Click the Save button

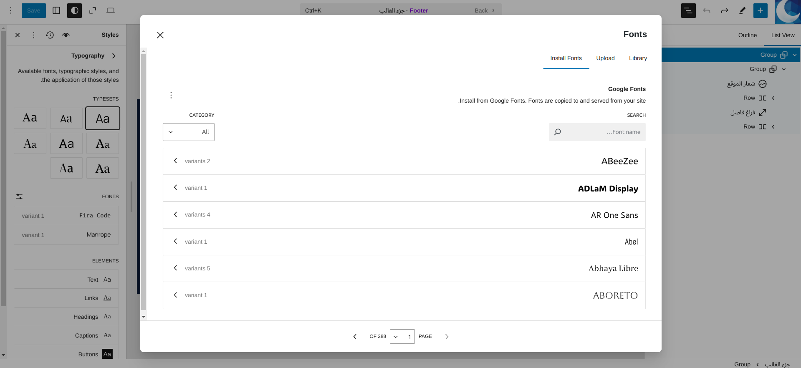(x=33, y=10)
